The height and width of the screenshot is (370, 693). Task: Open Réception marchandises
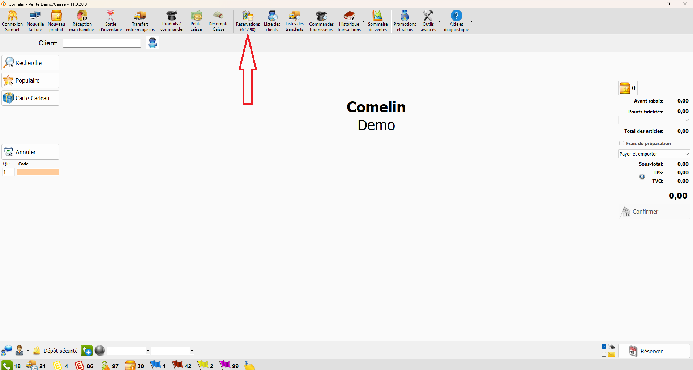[82, 21]
